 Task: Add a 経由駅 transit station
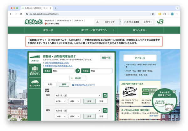click(78, 78)
